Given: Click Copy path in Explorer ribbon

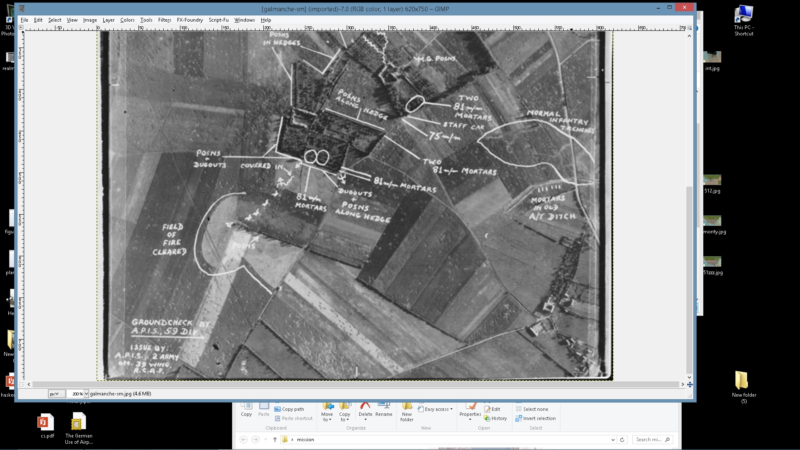Looking at the screenshot, I should (289, 409).
